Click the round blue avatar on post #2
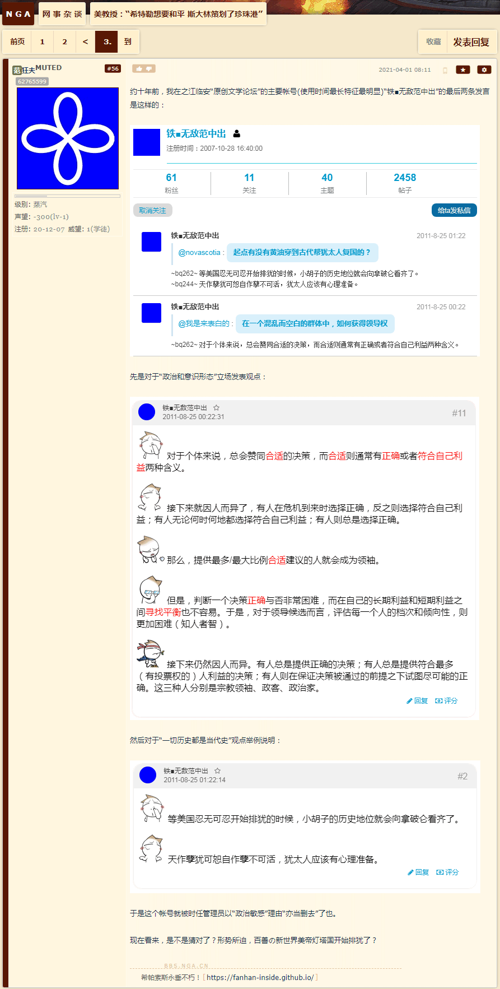Screen dimensions: 500x989 coord(148,775)
